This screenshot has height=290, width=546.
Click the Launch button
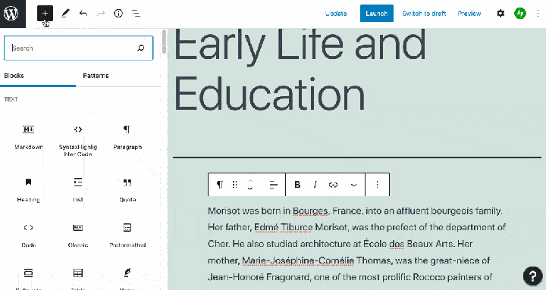point(377,14)
